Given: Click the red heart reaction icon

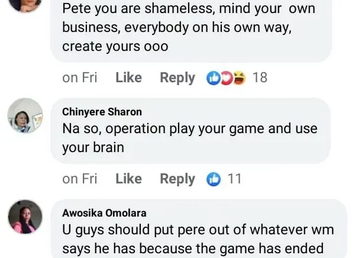Looking at the screenshot, I should pos(225,78).
